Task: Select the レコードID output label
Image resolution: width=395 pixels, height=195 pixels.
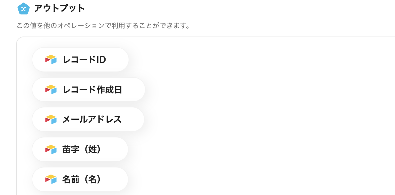Action: point(84,59)
